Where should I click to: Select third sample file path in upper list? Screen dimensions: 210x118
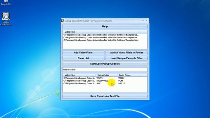coord(101,40)
